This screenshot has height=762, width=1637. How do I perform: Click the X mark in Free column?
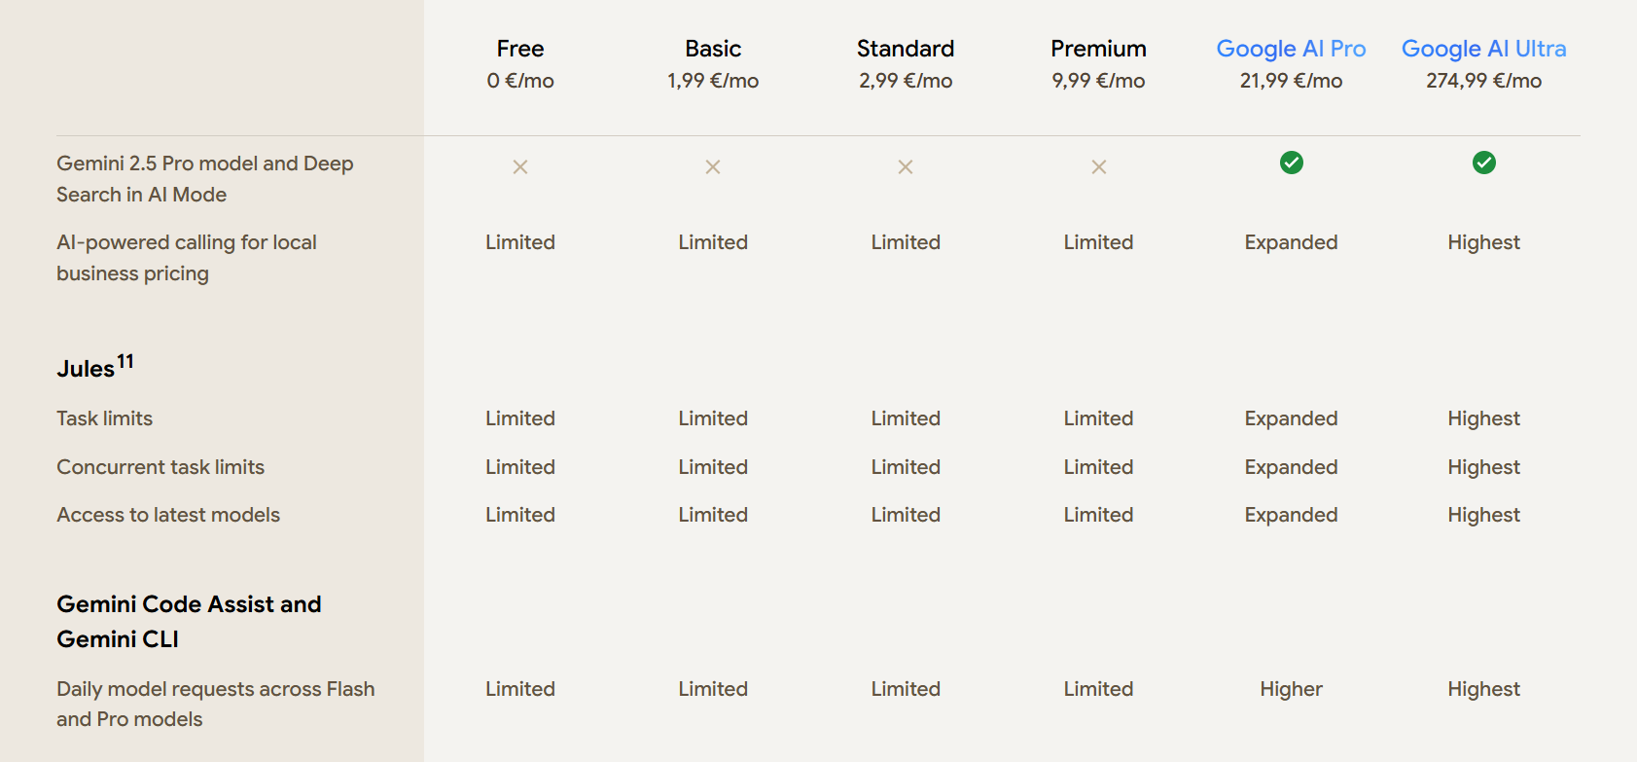point(520,167)
